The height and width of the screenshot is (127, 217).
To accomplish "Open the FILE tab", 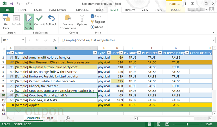I will [x=7, y=10].
